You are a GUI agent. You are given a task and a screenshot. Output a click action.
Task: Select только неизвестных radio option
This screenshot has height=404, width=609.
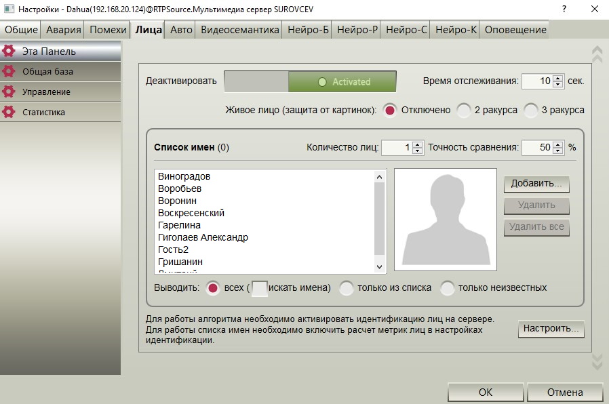point(447,288)
